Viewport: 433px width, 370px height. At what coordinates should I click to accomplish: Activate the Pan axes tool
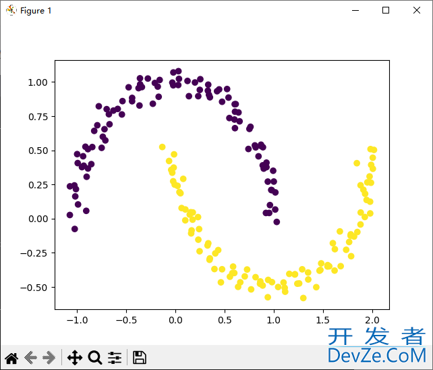[x=74, y=358]
